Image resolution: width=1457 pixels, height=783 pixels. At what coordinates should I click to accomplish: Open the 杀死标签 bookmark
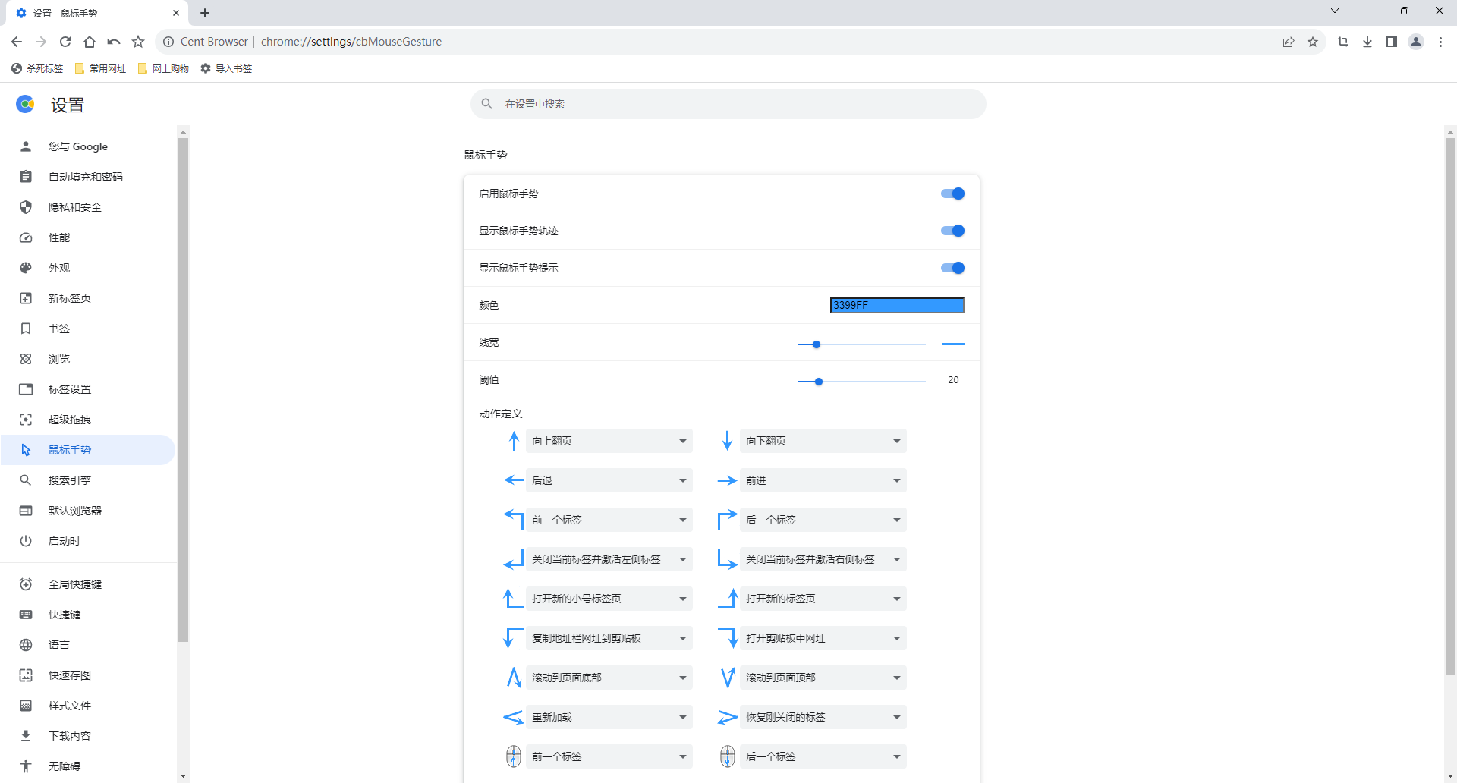[x=38, y=68]
